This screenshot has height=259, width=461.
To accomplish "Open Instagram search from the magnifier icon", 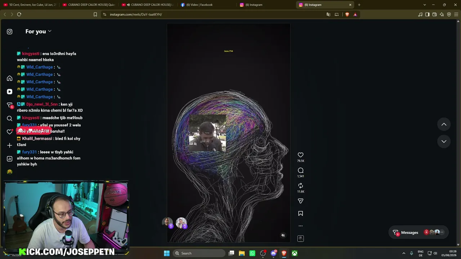I will tap(10, 118).
